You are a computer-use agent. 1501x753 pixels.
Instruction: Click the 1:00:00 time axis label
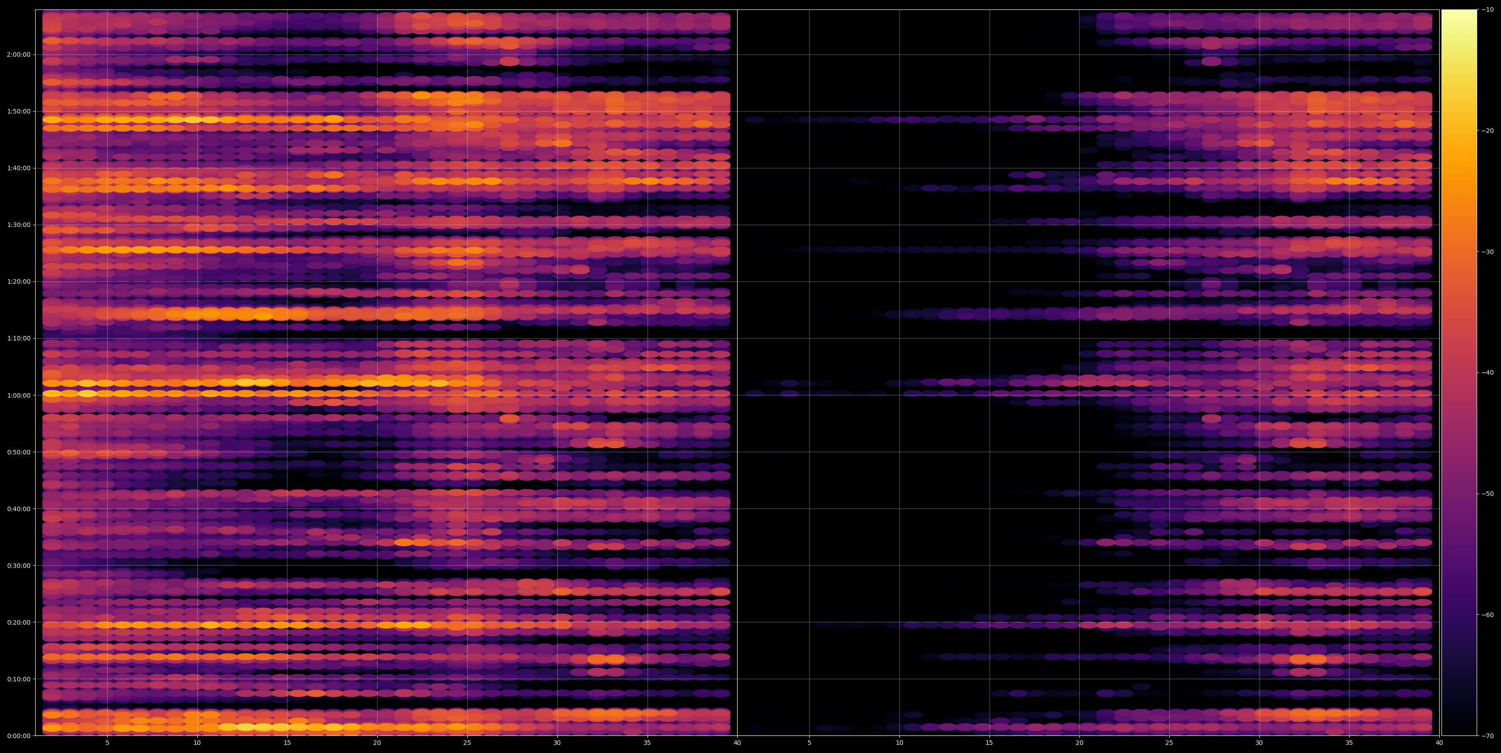tap(18, 395)
